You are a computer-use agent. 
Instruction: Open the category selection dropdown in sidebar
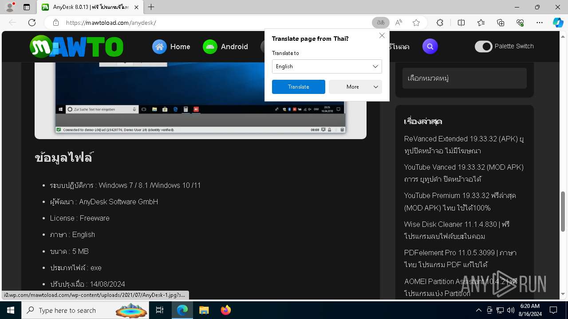click(x=465, y=78)
